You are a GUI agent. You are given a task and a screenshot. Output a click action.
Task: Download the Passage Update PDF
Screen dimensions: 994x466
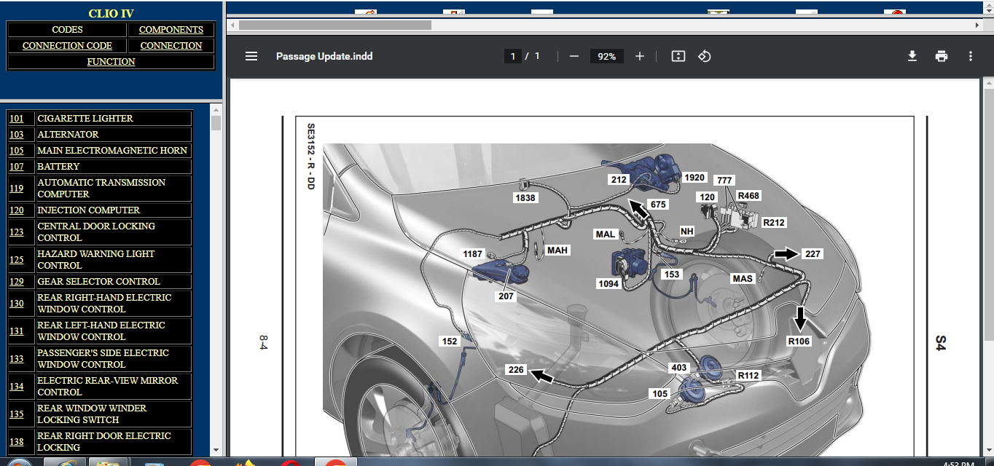(912, 56)
